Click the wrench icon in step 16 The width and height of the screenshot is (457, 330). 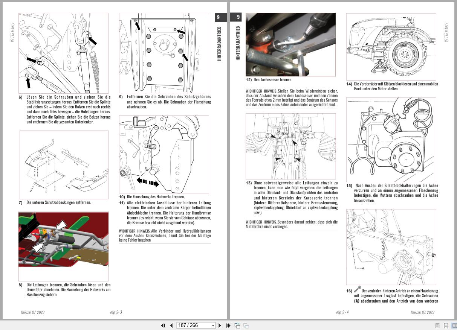click(x=357, y=290)
